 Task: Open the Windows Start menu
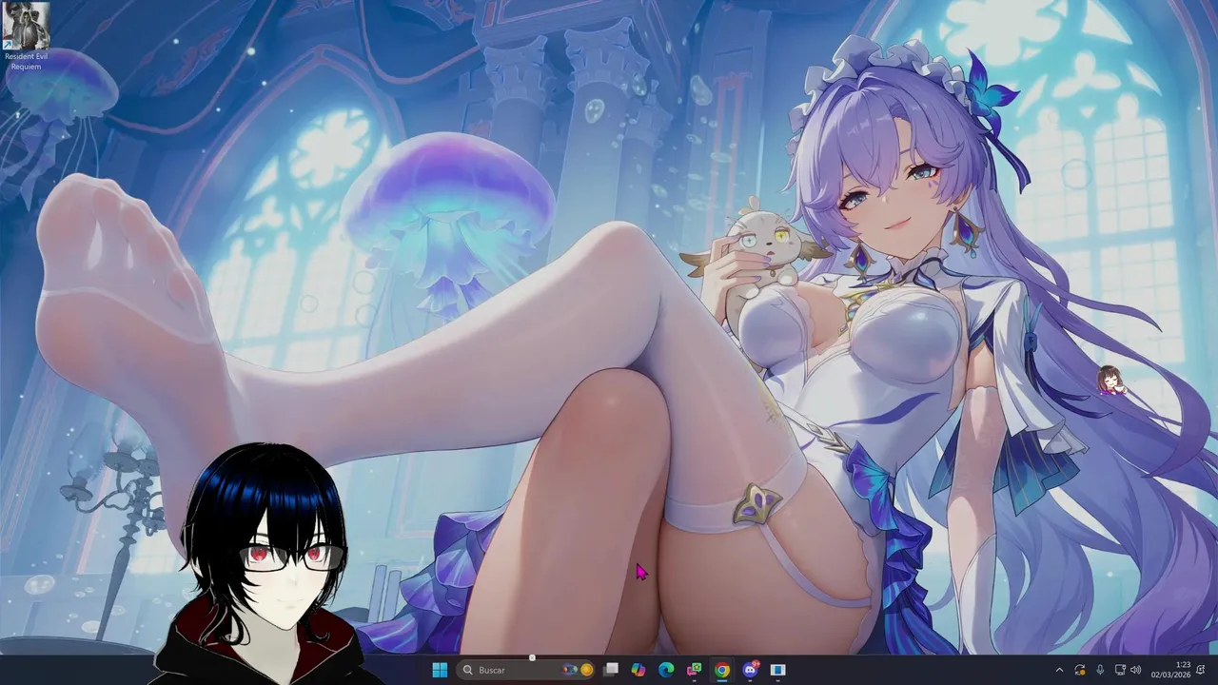(x=440, y=670)
